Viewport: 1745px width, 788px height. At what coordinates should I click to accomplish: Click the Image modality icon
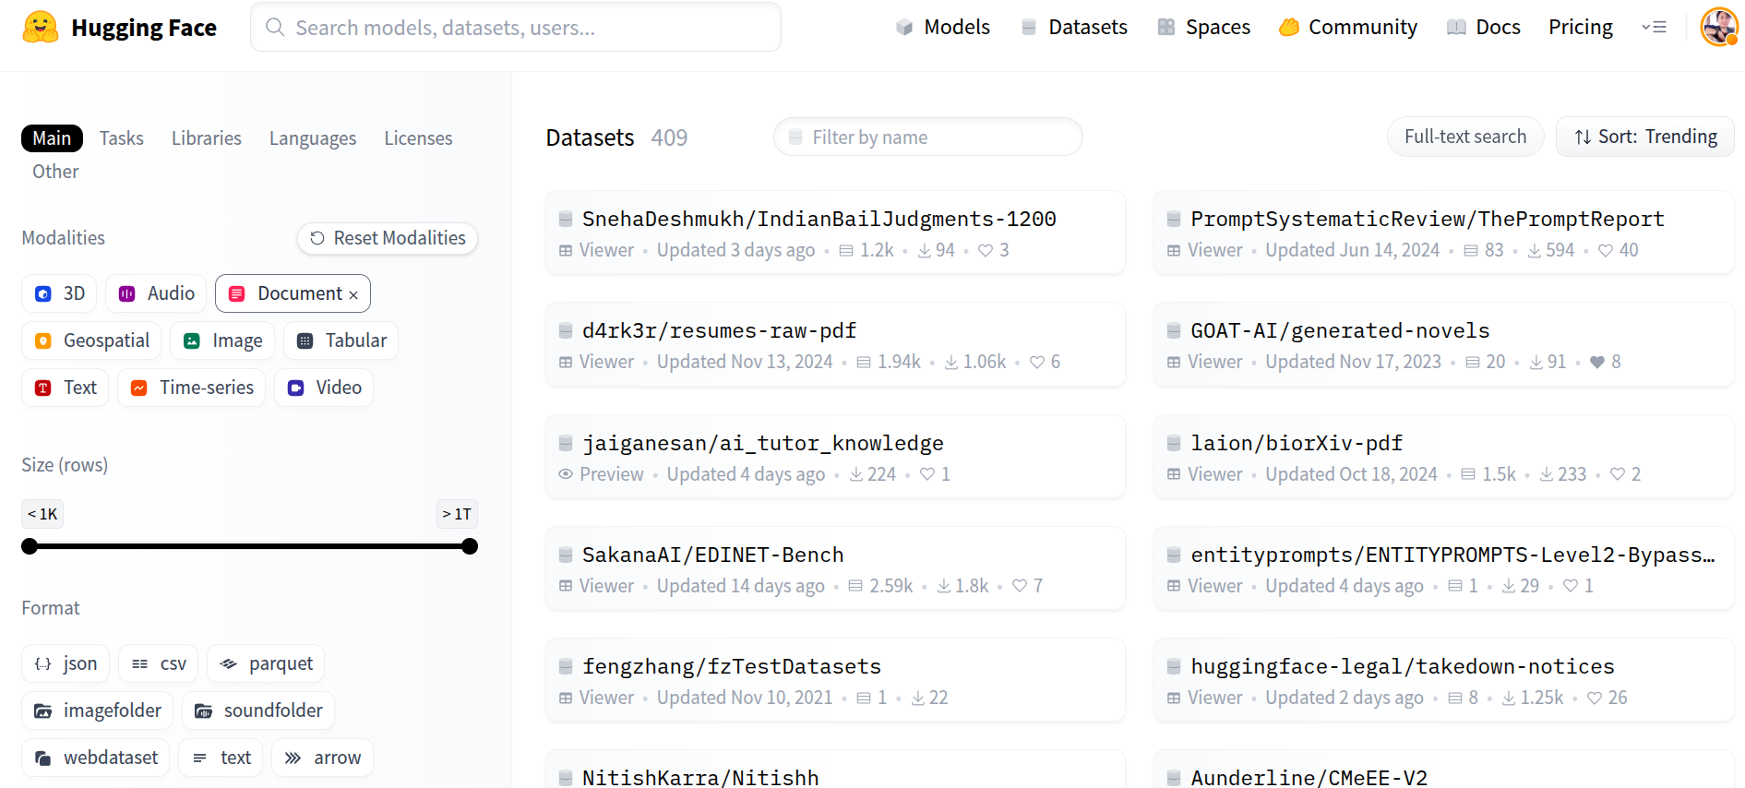pos(192,340)
